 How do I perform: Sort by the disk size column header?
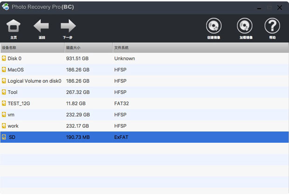89,48
